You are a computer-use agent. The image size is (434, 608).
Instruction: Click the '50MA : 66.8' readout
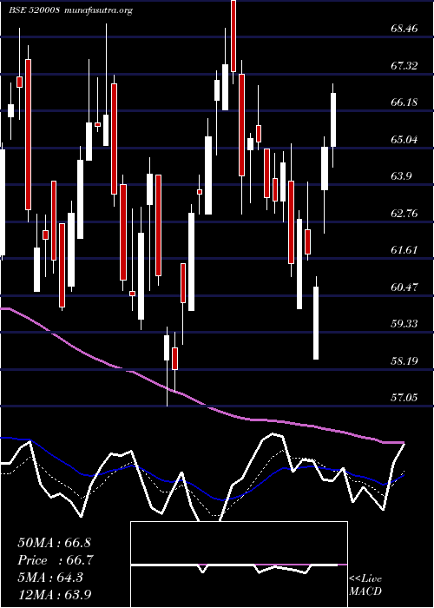(x=54, y=543)
